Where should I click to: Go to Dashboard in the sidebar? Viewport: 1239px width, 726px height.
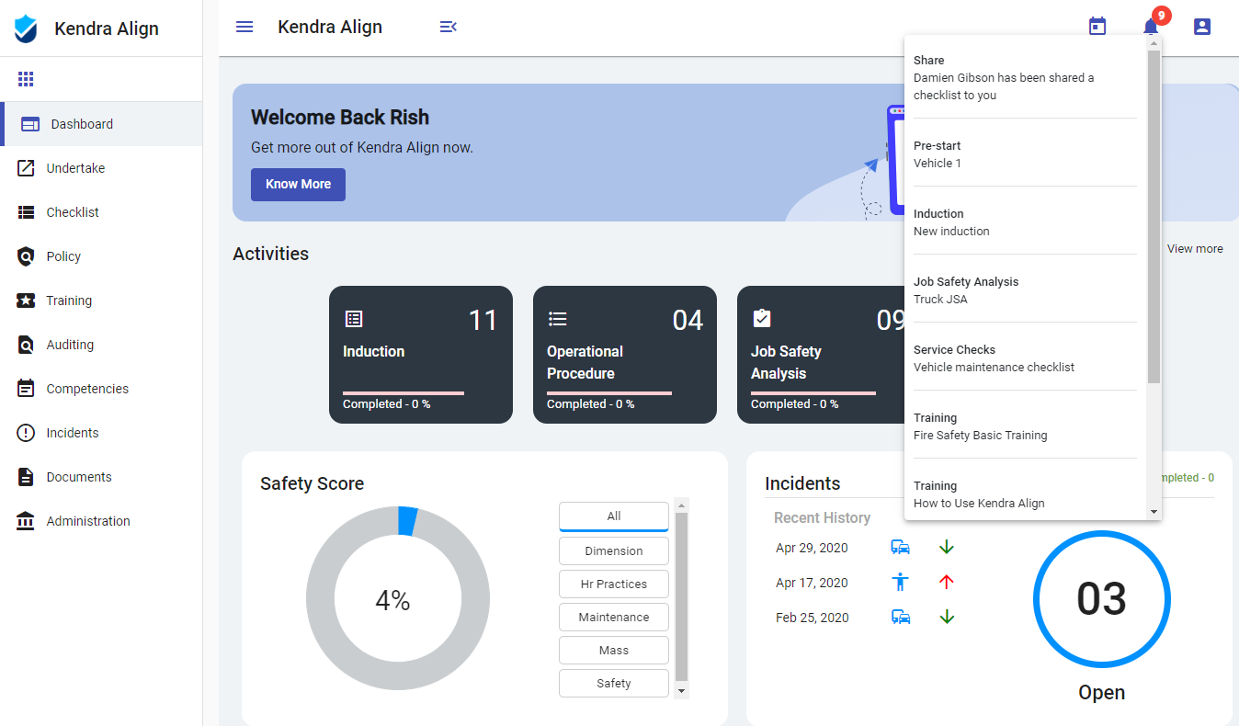[101, 124]
